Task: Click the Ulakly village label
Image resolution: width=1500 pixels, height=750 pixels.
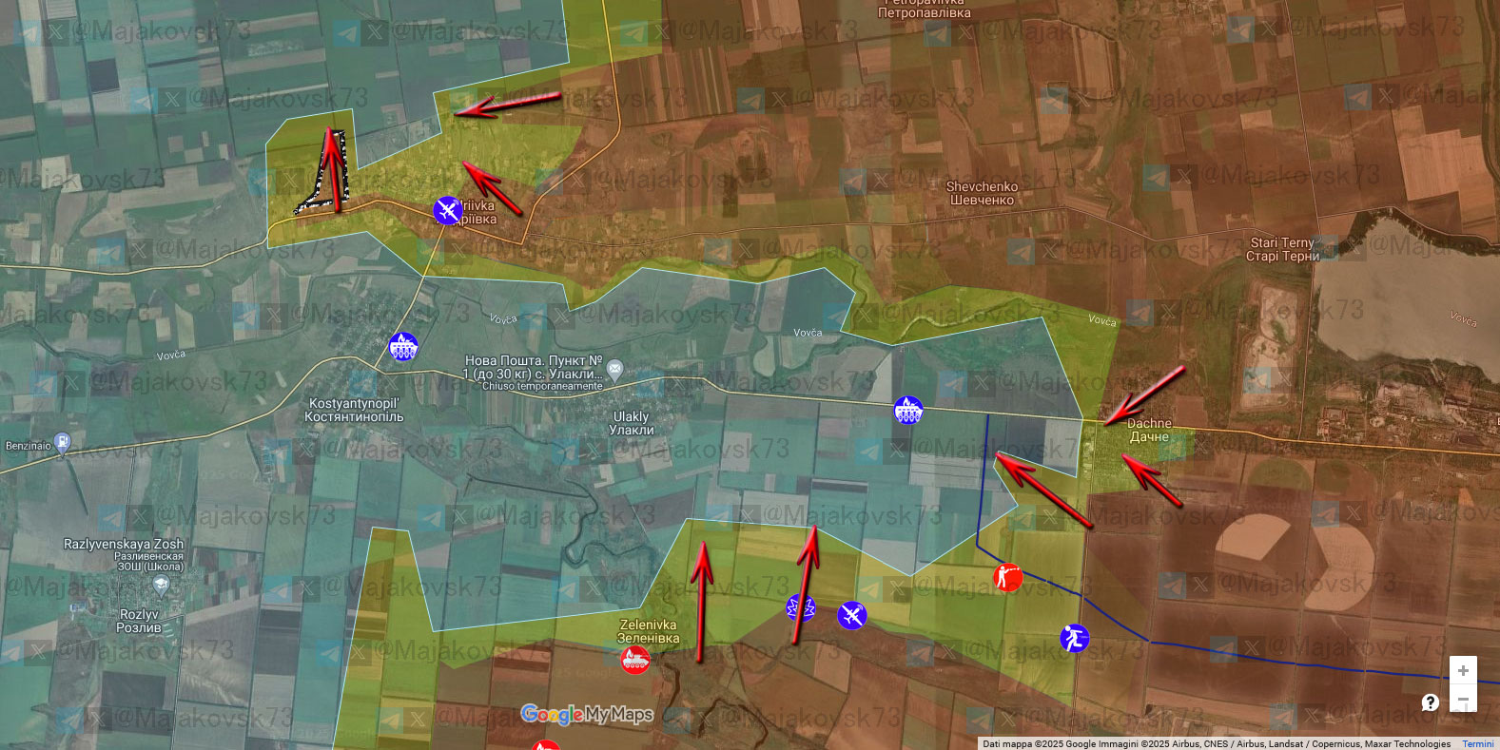Action: (632, 423)
